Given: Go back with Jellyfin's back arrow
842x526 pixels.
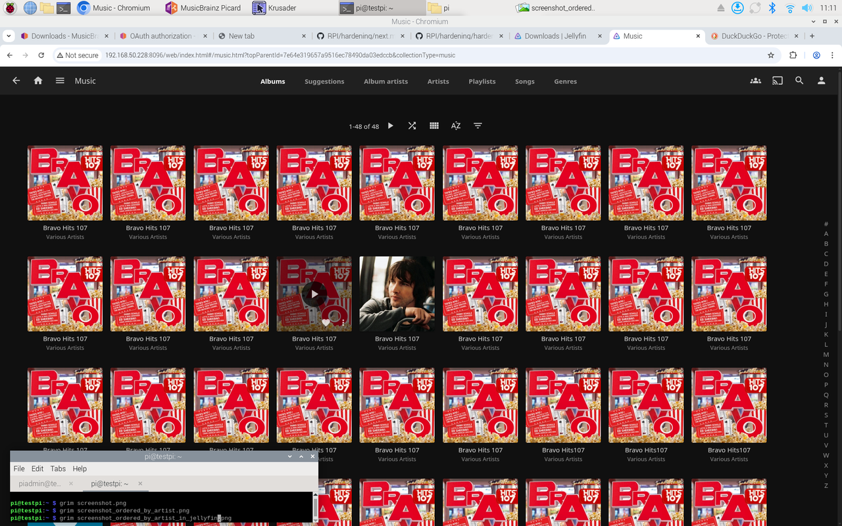Looking at the screenshot, I should [x=16, y=81].
